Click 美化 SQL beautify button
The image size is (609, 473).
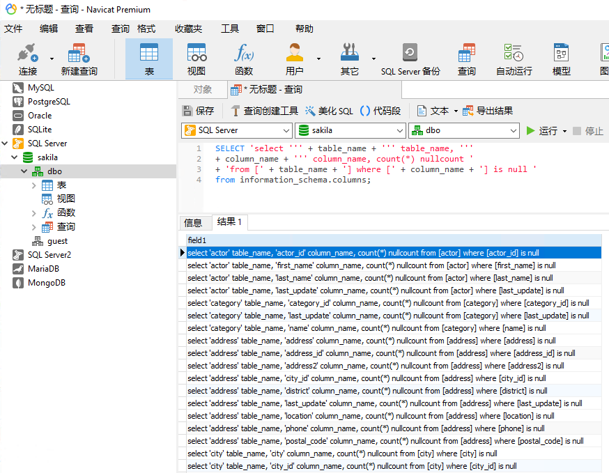329,111
